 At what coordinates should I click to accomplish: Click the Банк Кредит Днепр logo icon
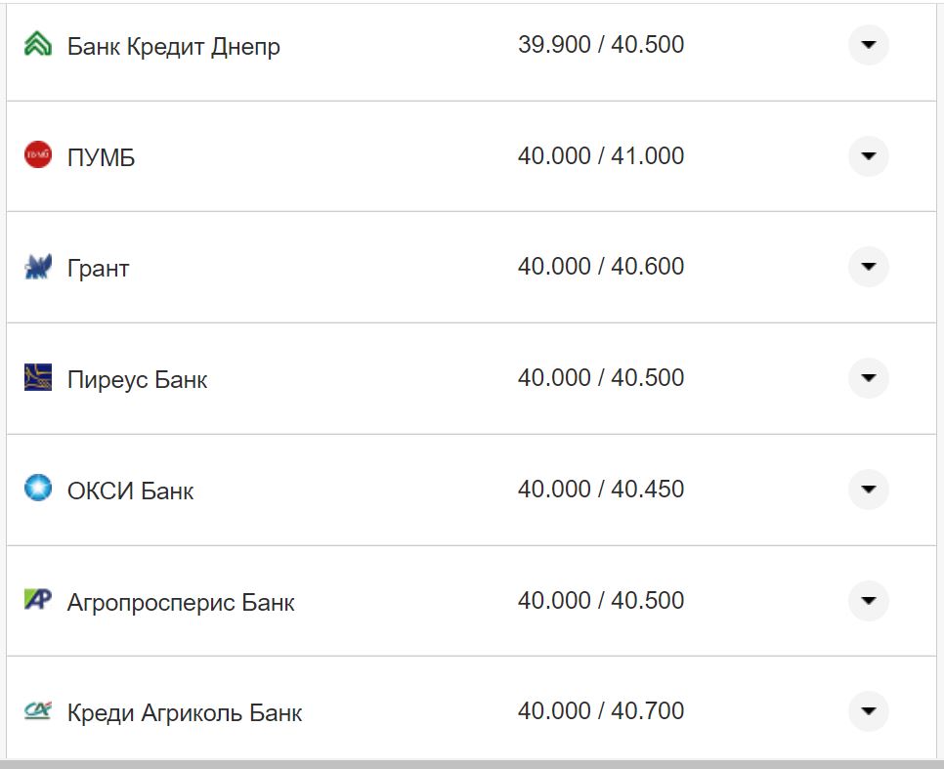coord(38,45)
